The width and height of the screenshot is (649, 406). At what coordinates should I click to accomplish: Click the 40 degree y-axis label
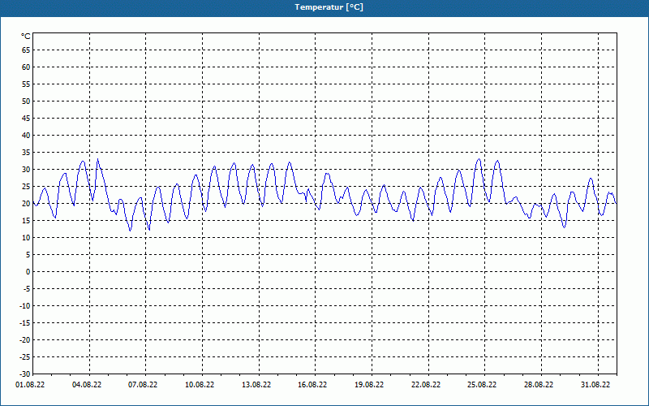pos(26,136)
